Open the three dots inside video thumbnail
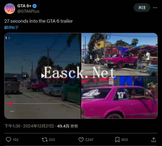 coord(12,111)
